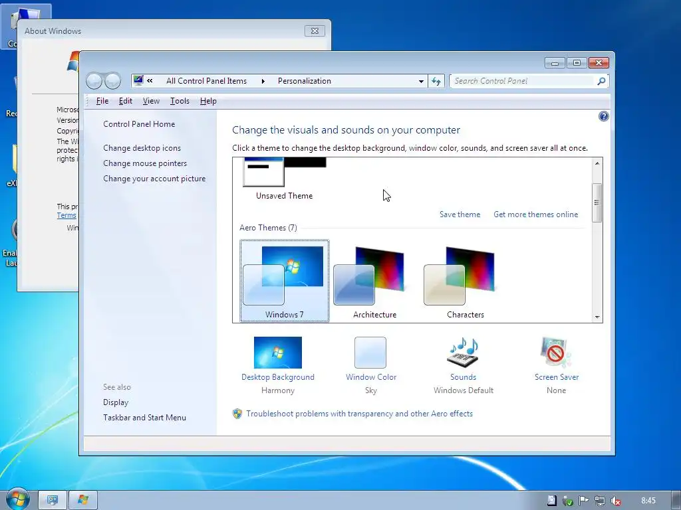
Task: Click the Show desktop strip at taskbar end
Action: 676,501
